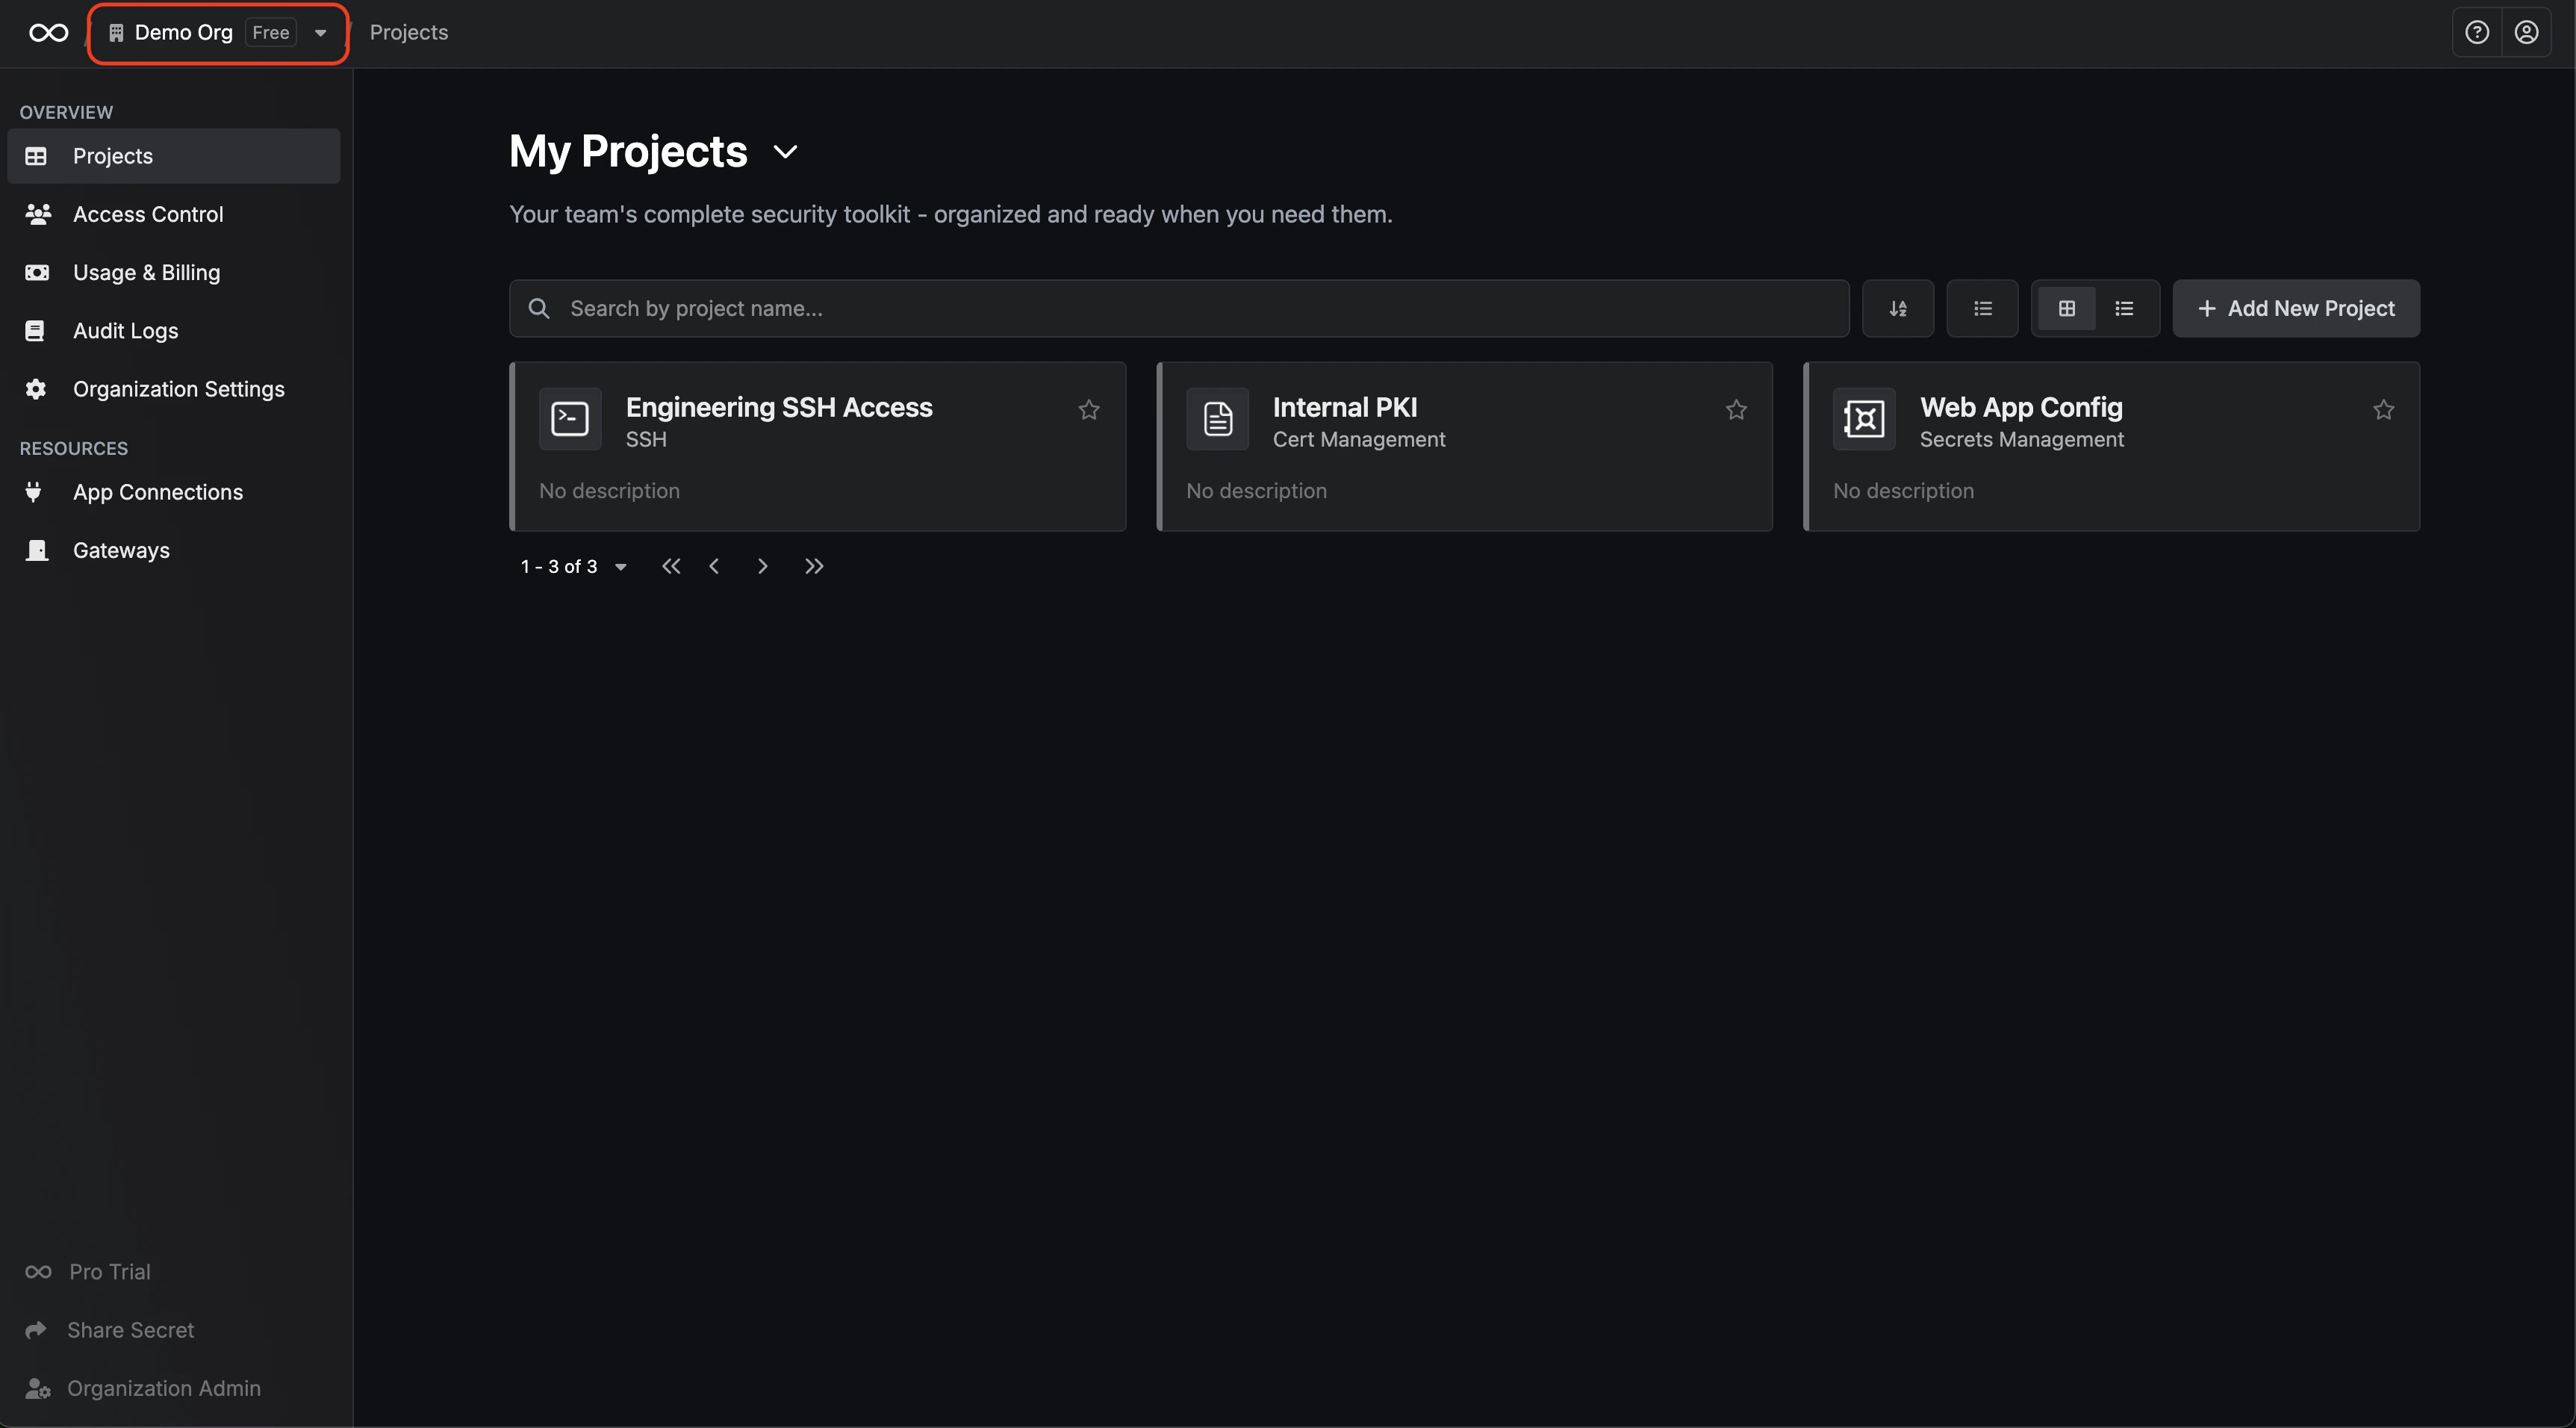This screenshot has width=2576, height=1428.
Task: Open Gateways in the sidebar
Action: point(174,550)
